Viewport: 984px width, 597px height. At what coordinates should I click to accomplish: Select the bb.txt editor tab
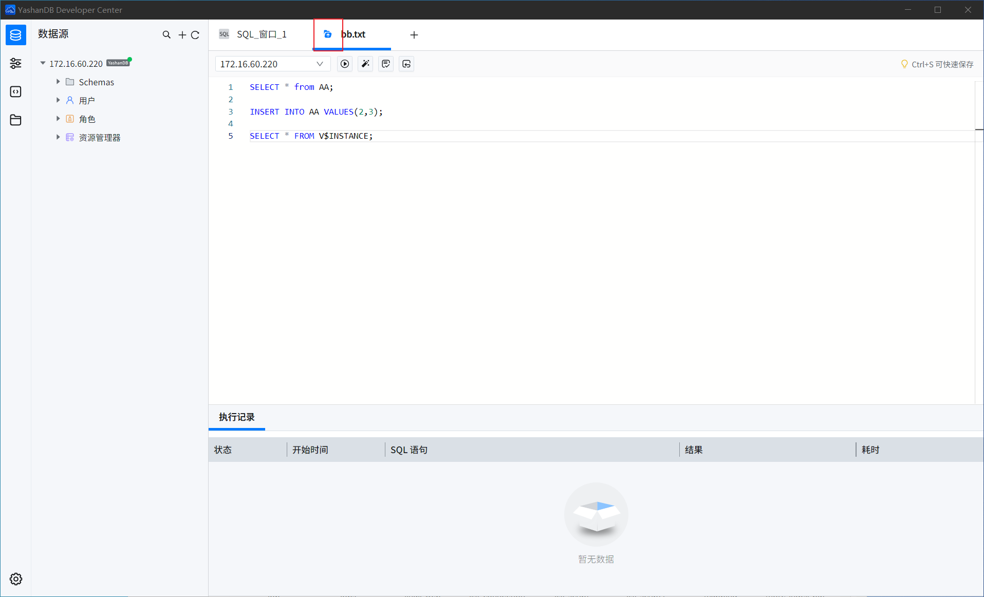click(x=353, y=34)
